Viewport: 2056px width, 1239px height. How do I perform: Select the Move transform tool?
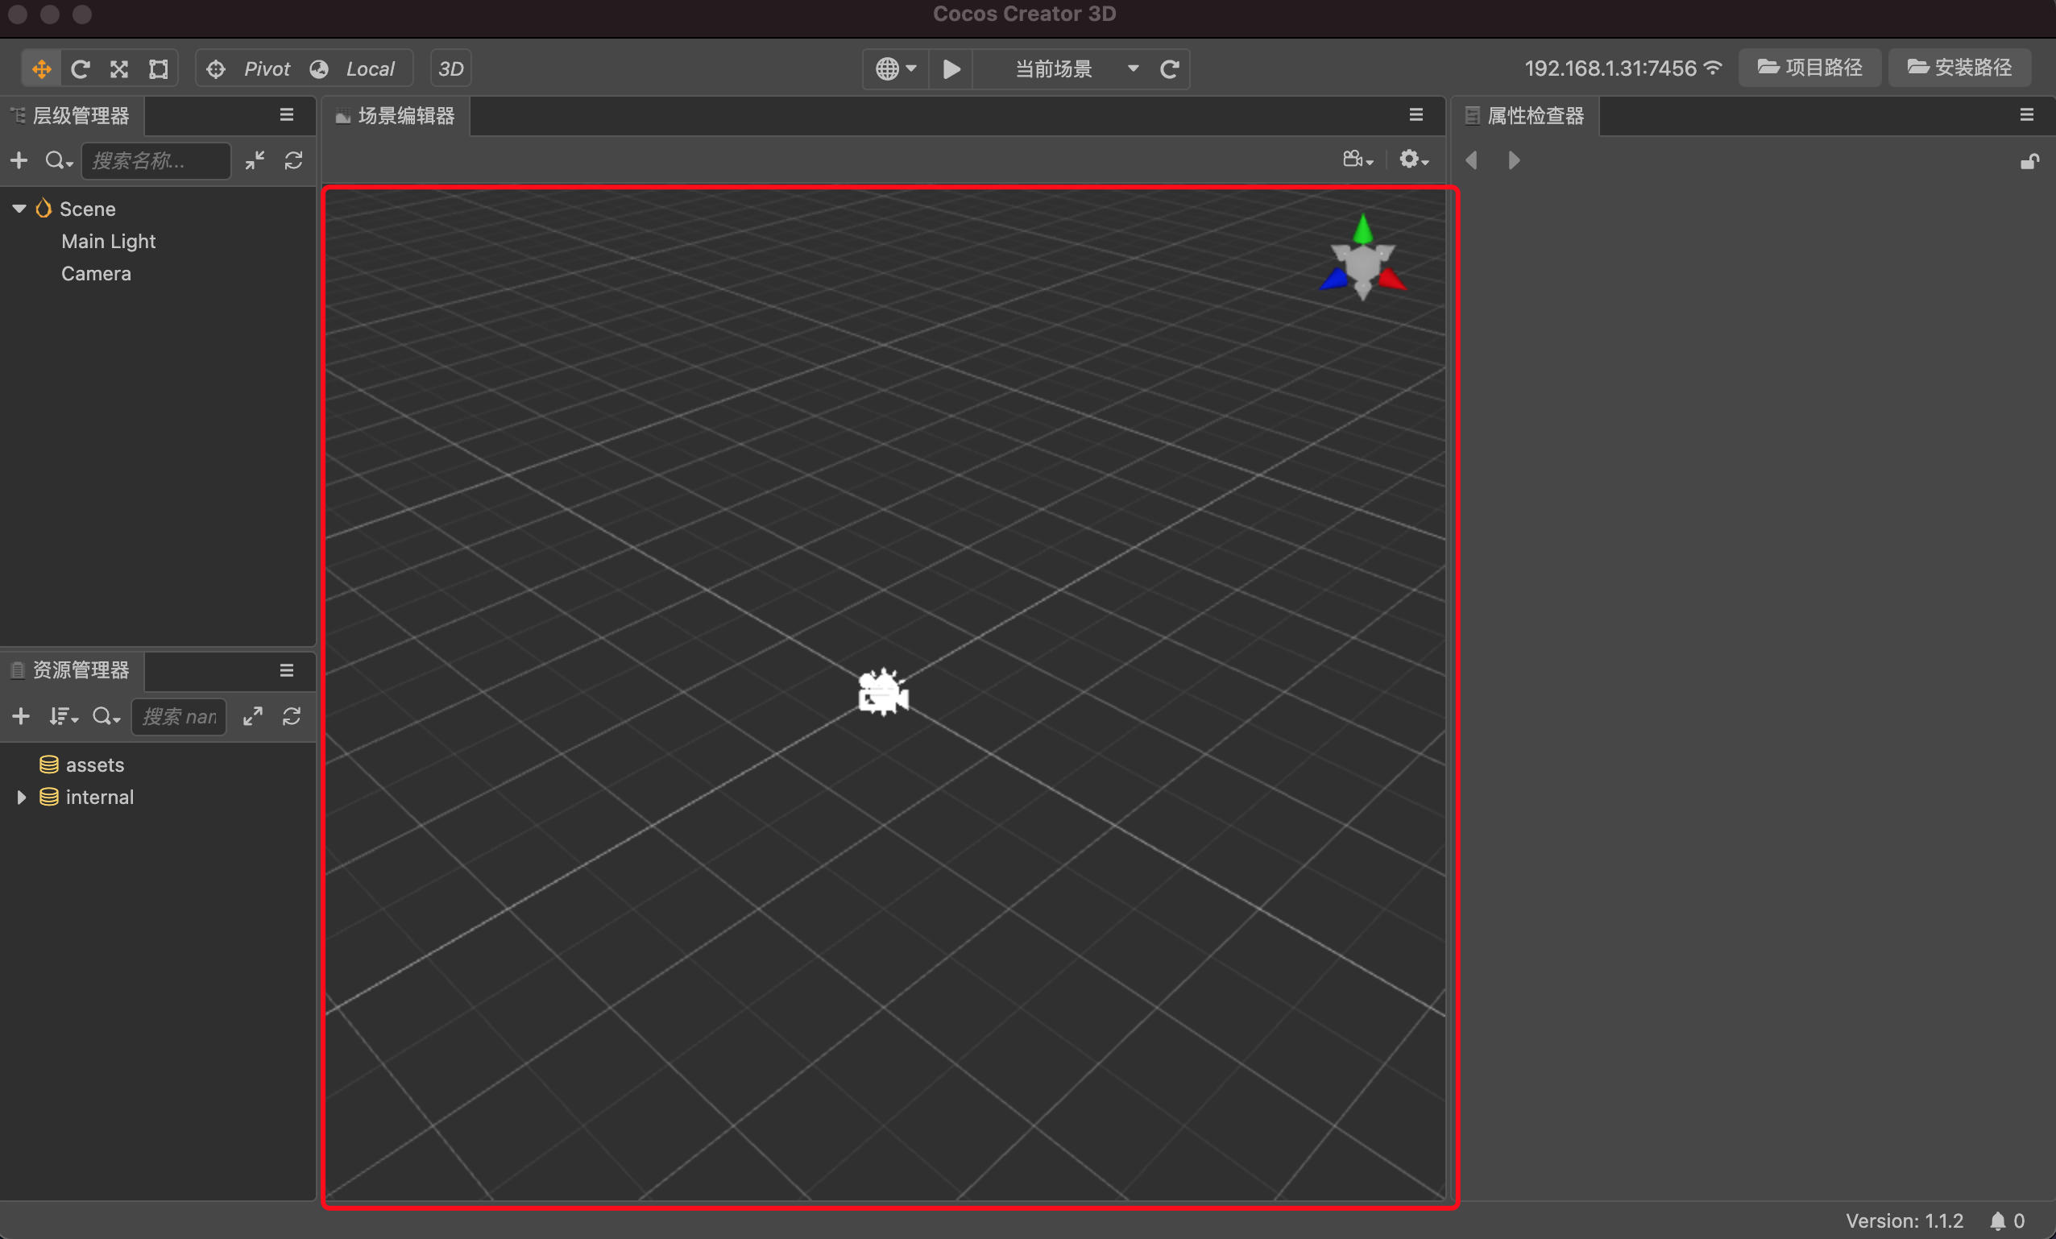(41, 68)
